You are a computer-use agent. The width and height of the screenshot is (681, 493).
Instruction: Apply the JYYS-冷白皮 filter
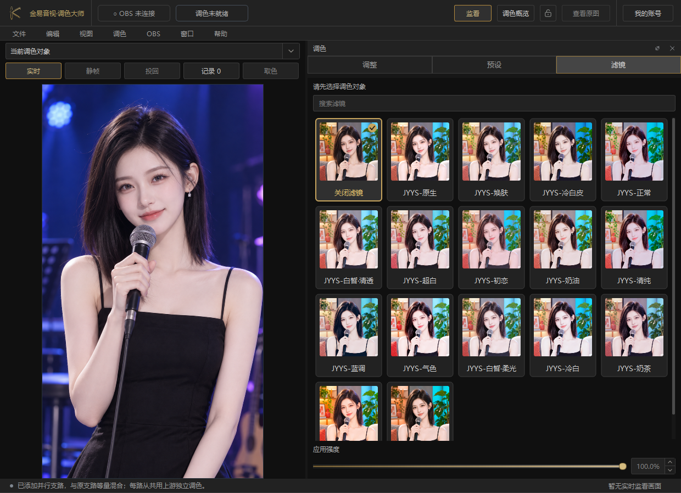[x=563, y=160]
